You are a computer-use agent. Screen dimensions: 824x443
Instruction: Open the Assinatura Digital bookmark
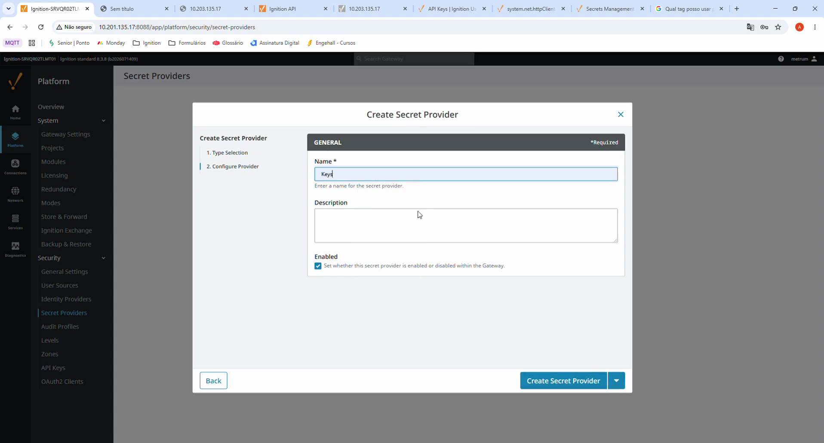click(275, 43)
